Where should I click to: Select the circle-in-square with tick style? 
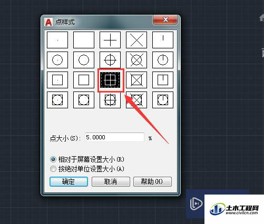click(x=163, y=100)
